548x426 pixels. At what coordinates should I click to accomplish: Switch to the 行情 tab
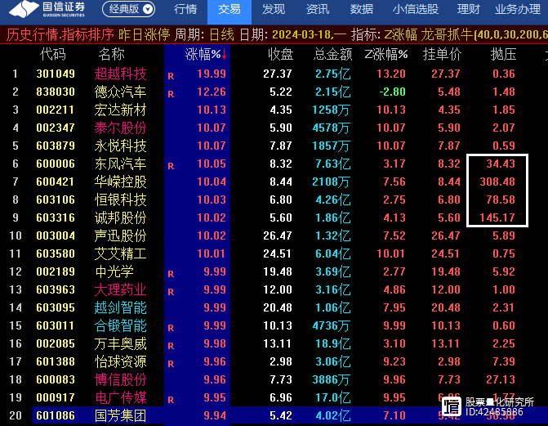tap(185, 10)
